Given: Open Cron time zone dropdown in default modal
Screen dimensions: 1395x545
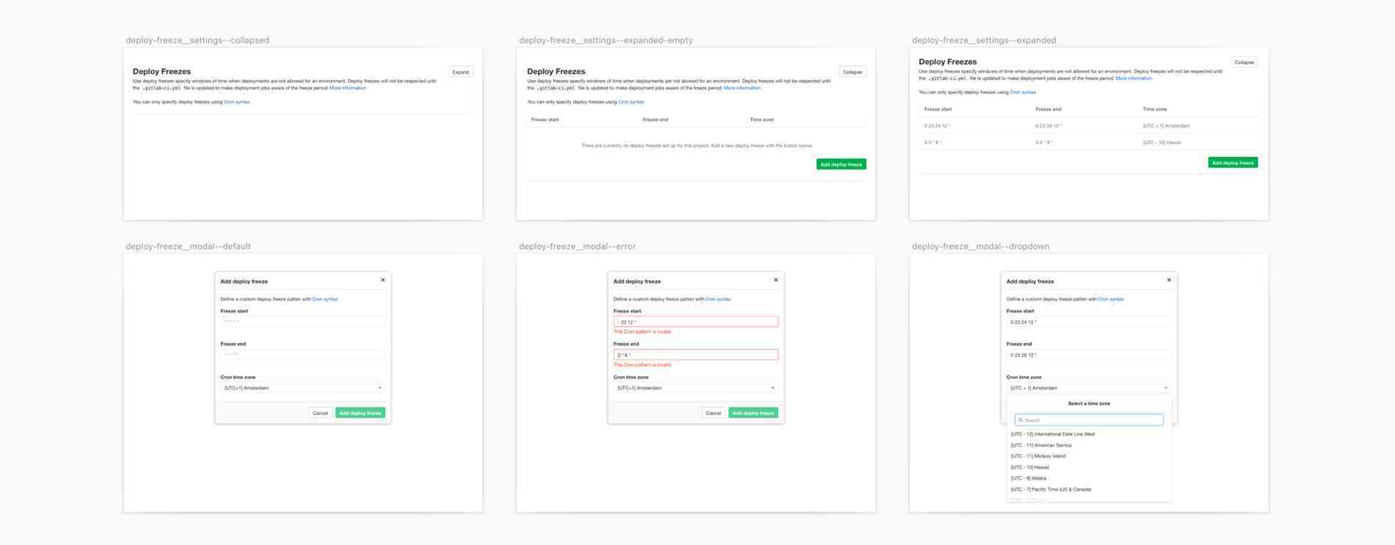Looking at the screenshot, I should click(302, 388).
